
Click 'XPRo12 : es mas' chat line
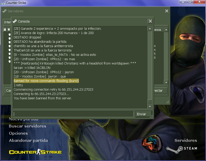pos(44,59)
